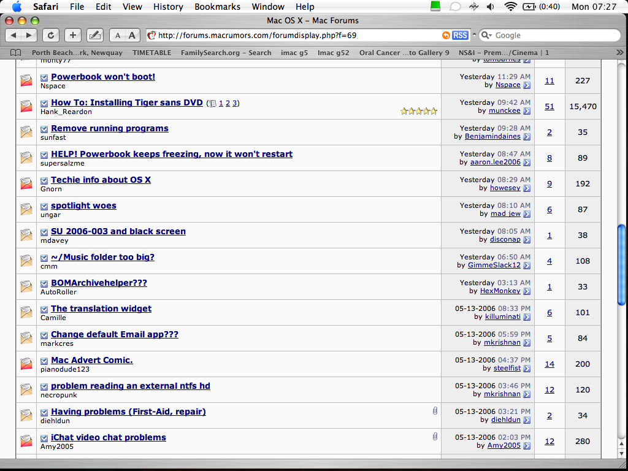This screenshot has width=628, height=471.
Task: Click the RSS badge in the address bar
Action: point(460,35)
